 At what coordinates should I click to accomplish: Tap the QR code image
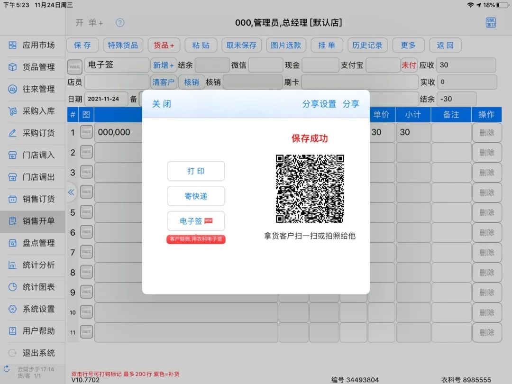coord(310,189)
